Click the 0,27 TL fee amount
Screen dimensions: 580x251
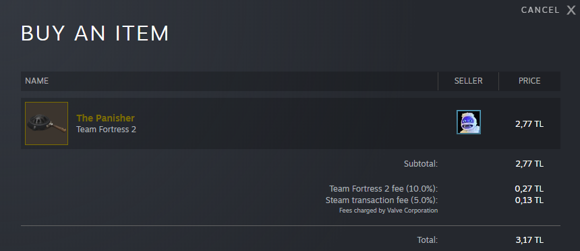click(529, 189)
